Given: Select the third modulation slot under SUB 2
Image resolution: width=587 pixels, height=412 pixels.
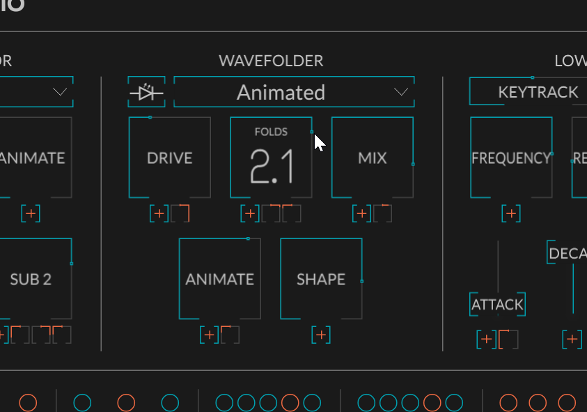Looking at the screenshot, I should (62, 335).
